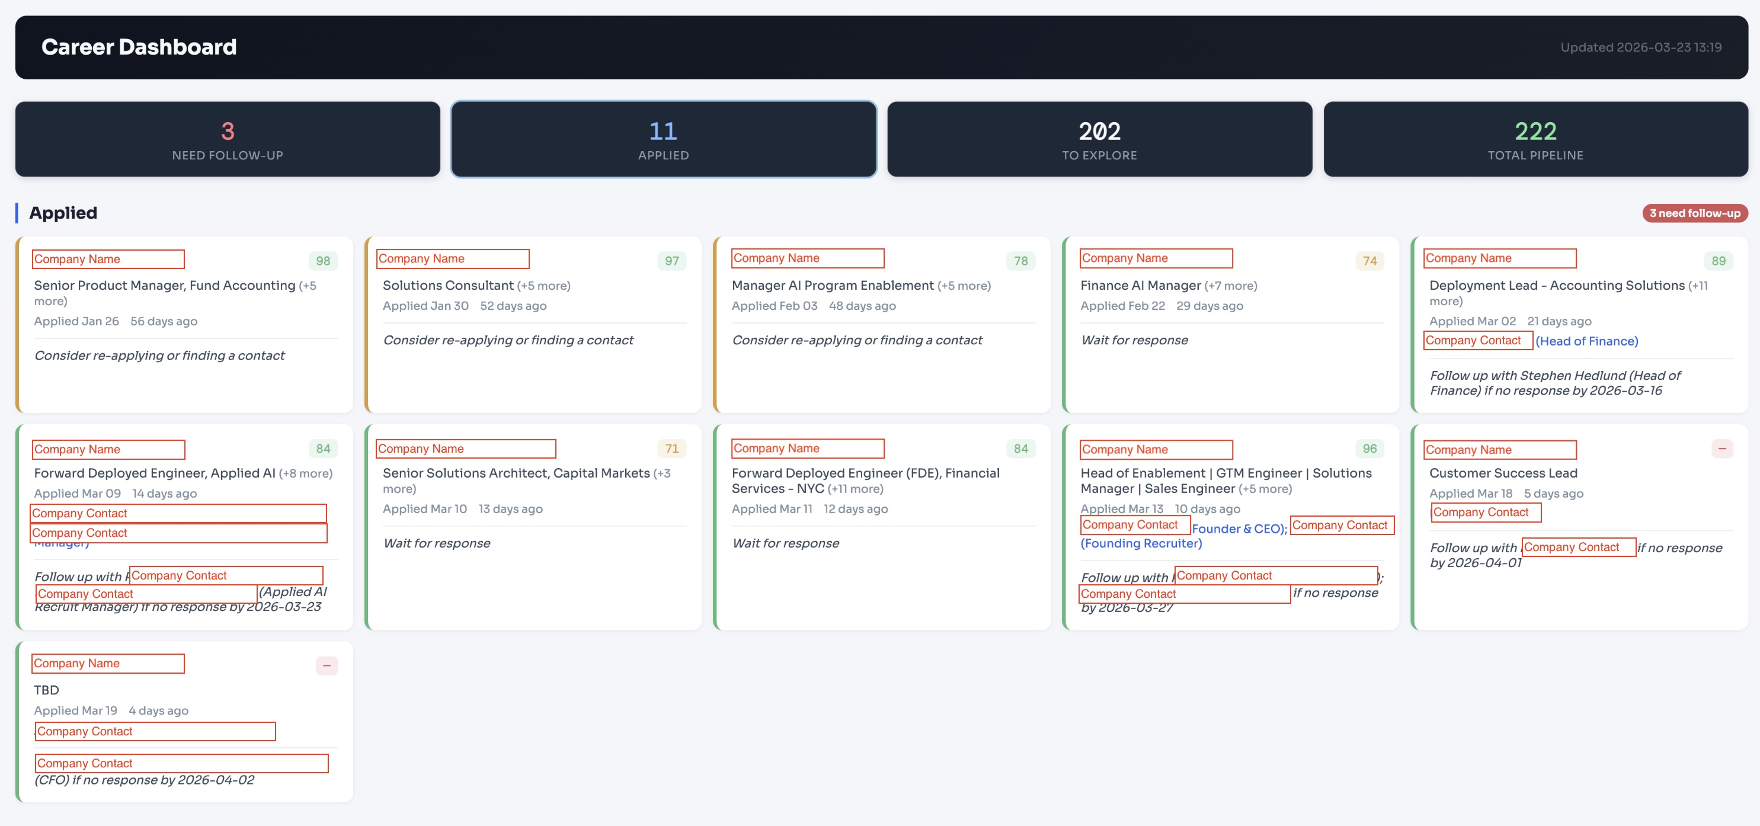Click the '(Head of Finance)' contact link
The width and height of the screenshot is (1760, 826).
click(x=1586, y=341)
